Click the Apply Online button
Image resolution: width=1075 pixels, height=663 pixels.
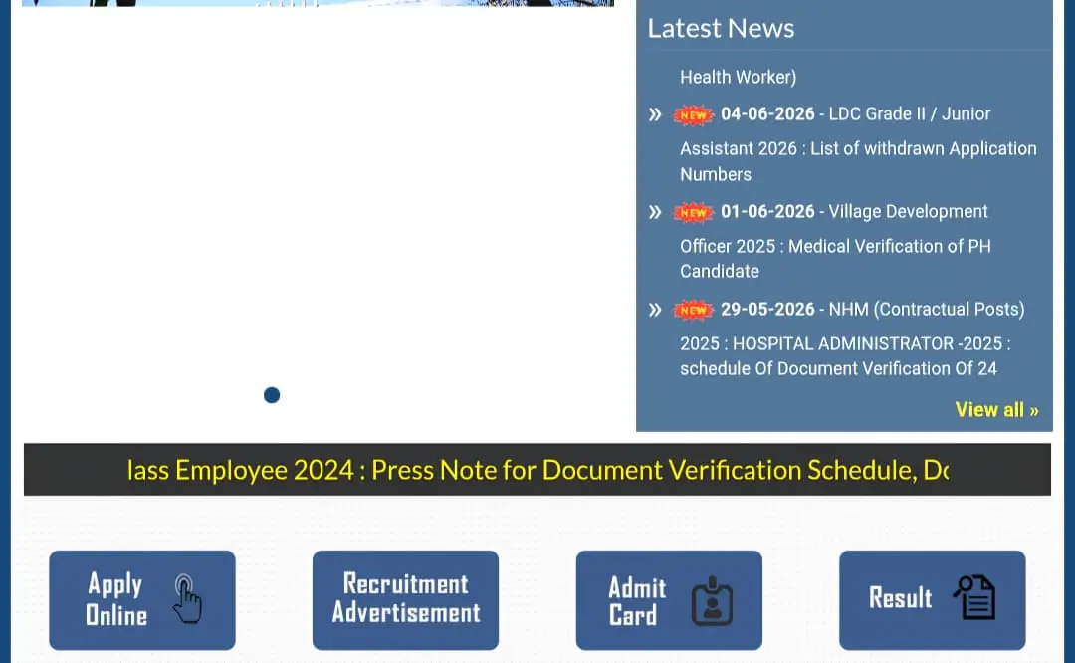[x=142, y=600]
